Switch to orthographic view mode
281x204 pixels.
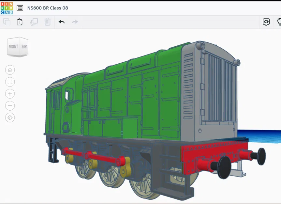pos(10,118)
